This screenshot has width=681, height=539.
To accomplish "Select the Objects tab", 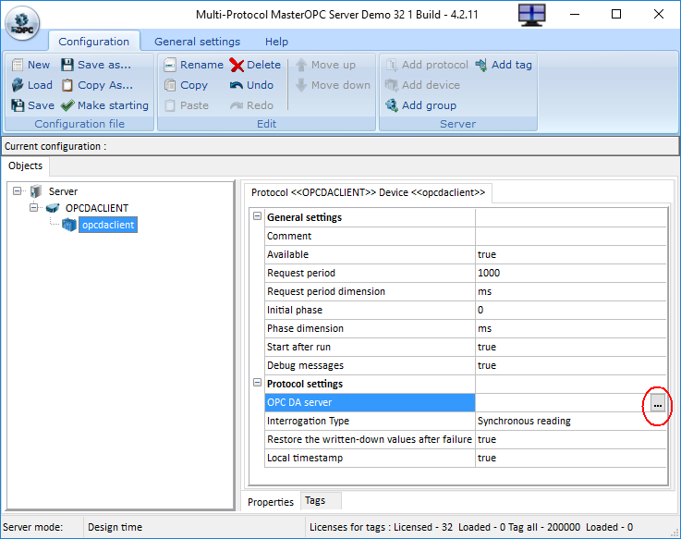I will (25, 165).
